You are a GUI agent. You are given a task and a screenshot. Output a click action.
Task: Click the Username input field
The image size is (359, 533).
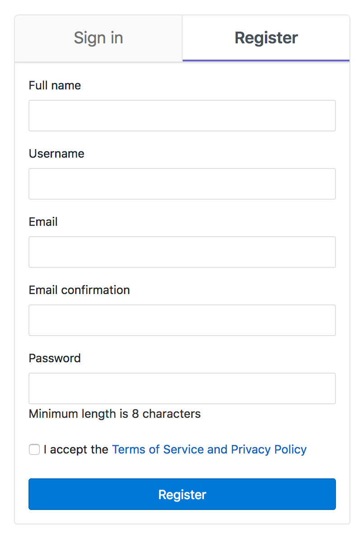pos(182,184)
